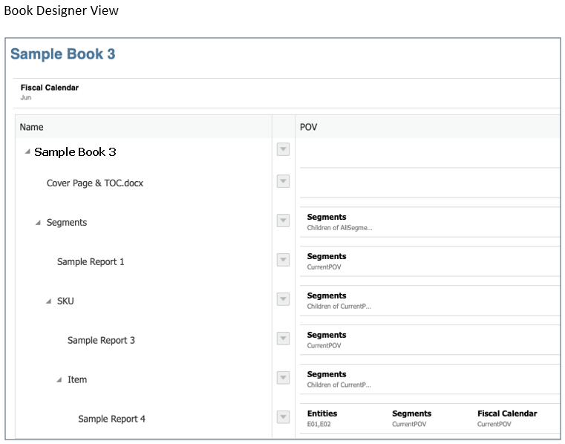Collapse the SKU section triangle
Viewport: 565px width, 444px height.
48,301
